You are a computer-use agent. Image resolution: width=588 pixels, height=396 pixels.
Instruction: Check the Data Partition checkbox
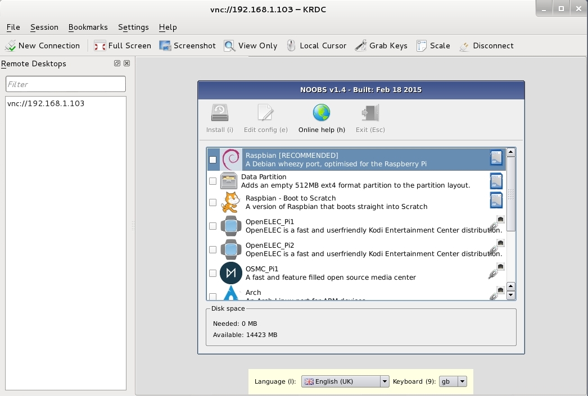tap(212, 181)
